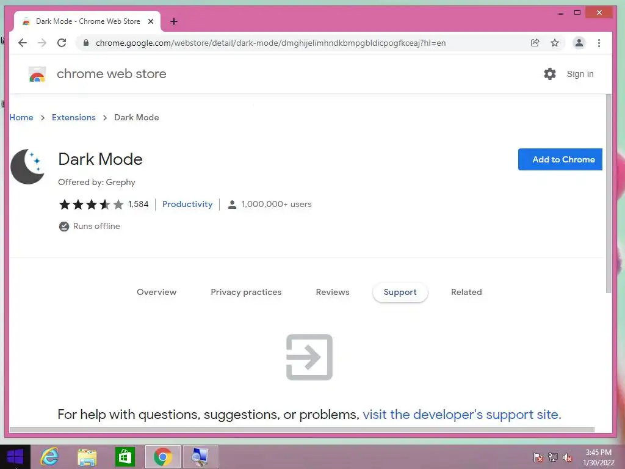Click the star rating of the extension
The image size is (625, 469).
click(92, 205)
